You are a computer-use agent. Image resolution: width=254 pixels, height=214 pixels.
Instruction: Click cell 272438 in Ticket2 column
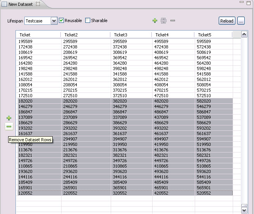[86, 47]
